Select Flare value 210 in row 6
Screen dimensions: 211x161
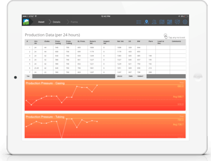[150, 68]
